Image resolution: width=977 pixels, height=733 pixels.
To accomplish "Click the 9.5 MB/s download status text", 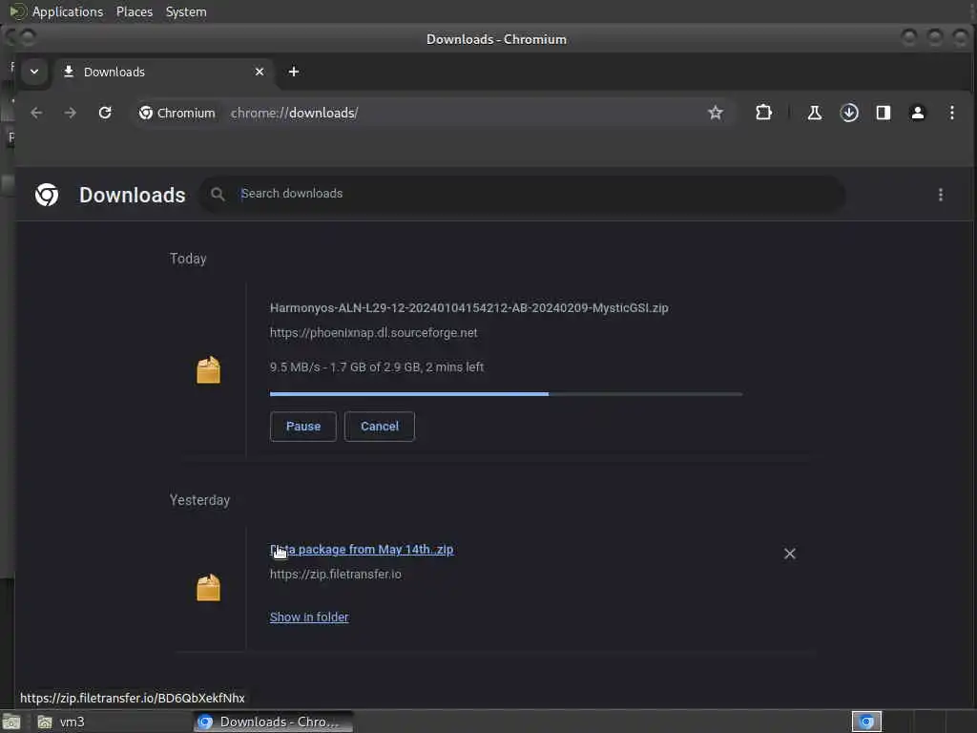I will click(376, 367).
